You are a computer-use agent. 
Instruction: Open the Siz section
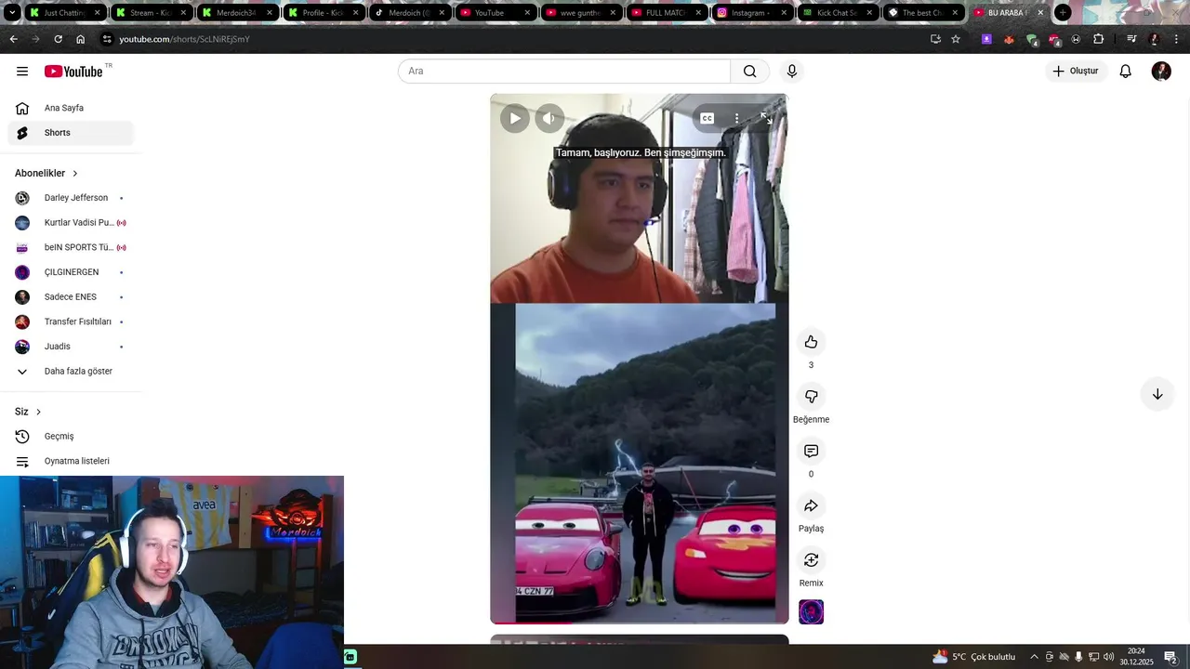[x=28, y=412]
